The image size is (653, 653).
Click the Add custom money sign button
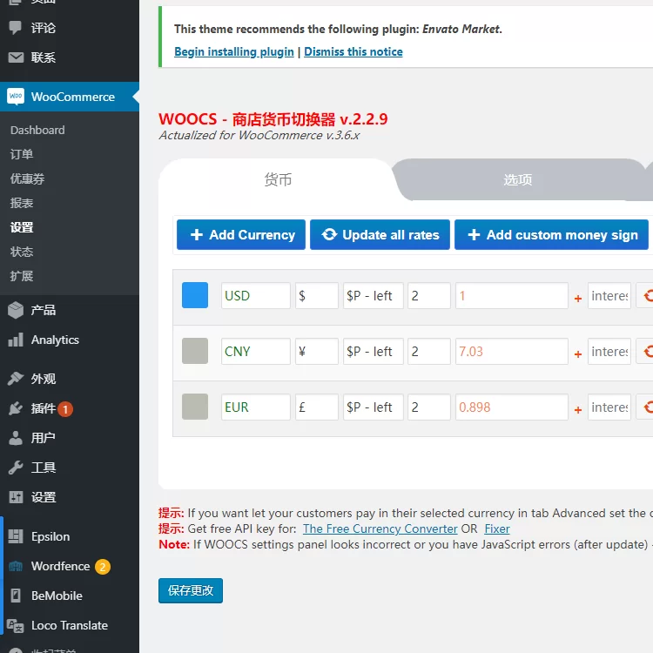551,235
